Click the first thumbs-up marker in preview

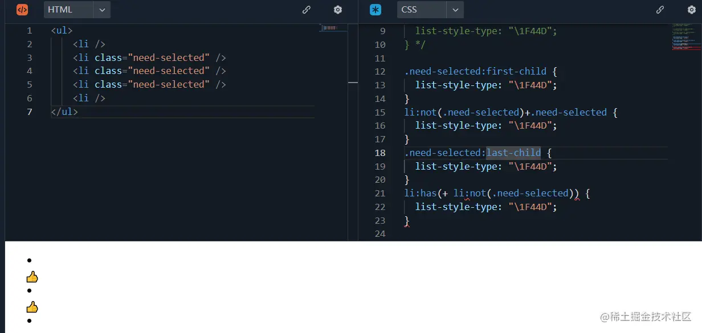tap(32, 277)
